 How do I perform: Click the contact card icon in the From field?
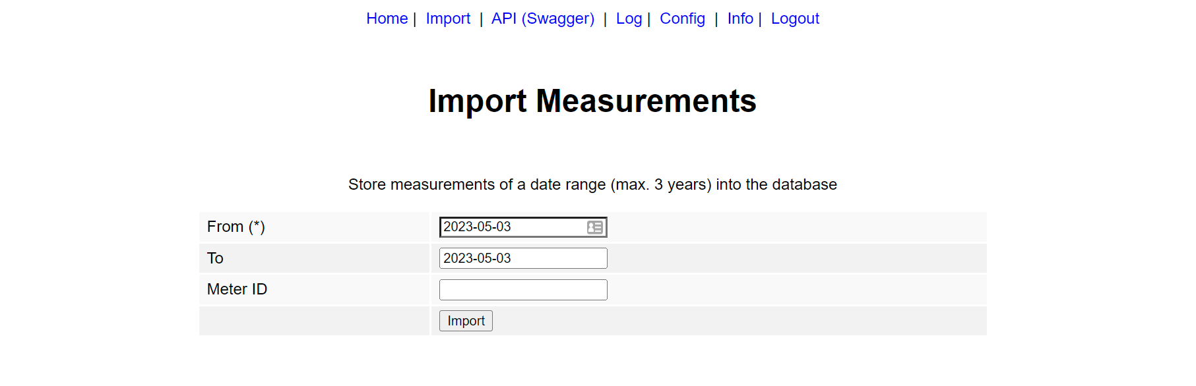coord(595,227)
